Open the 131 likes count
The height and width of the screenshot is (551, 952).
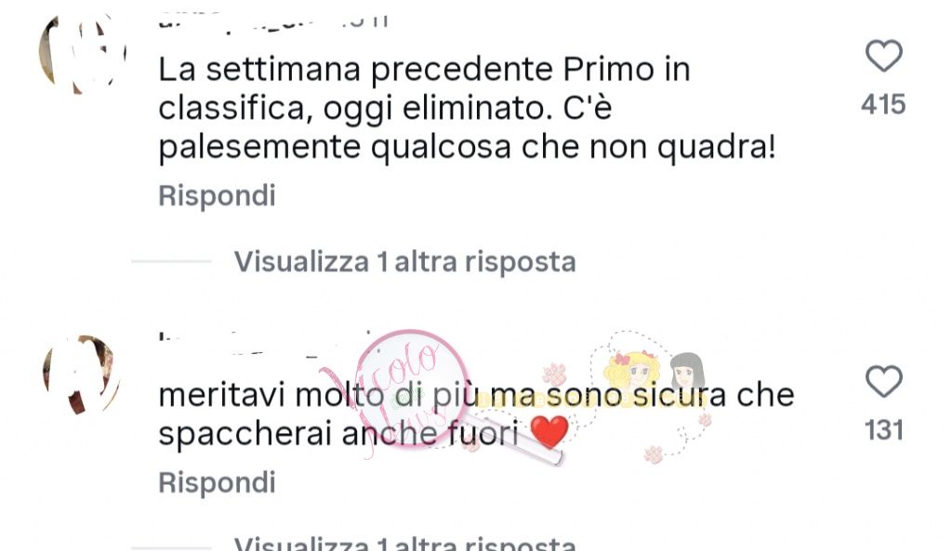tap(884, 430)
